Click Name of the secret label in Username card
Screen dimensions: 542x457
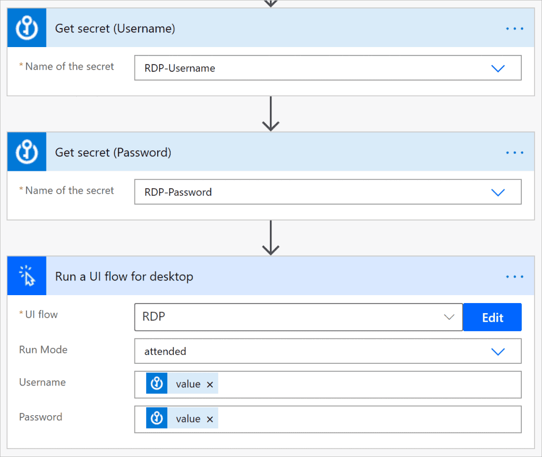tap(69, 66)
